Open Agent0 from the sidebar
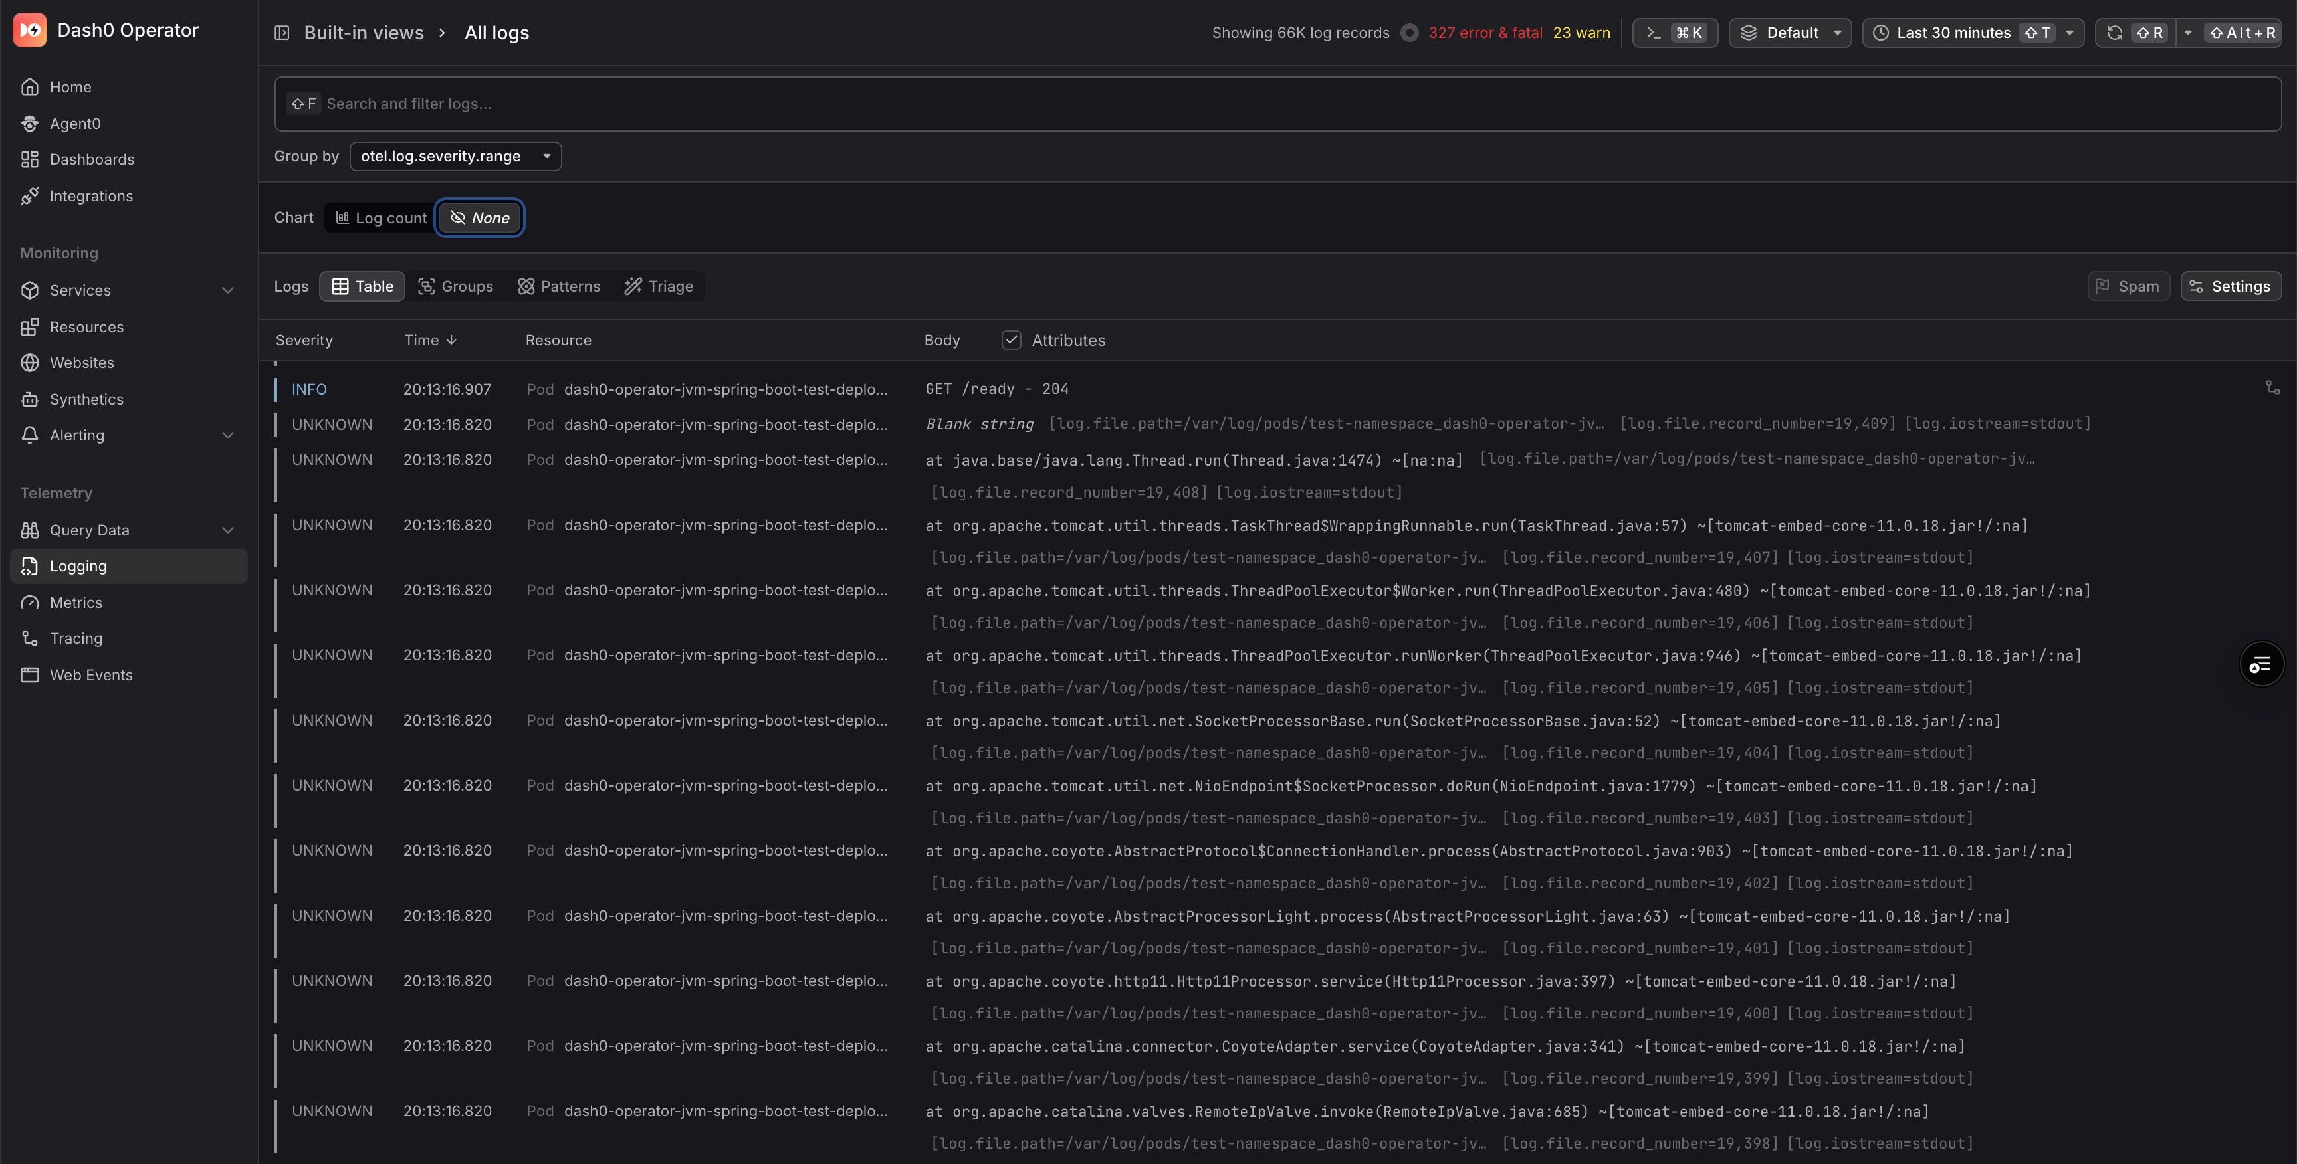This screenshot has width=2297, height=1164. tap(75, 124)
